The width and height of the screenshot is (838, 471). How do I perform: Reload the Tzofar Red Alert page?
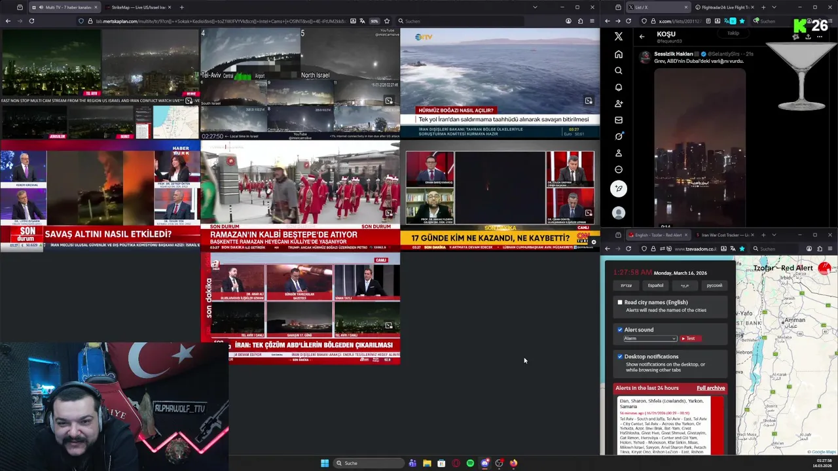[628, 249]
